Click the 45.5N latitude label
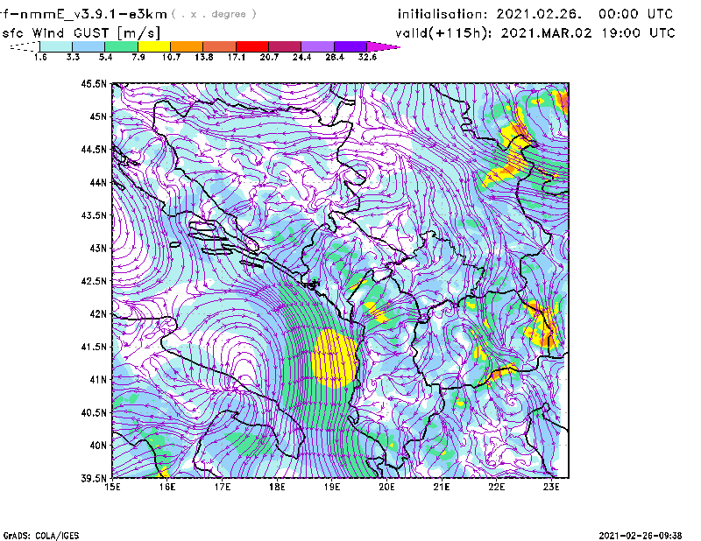The width and height of the screenshot is (701, 541). [94, 83]
